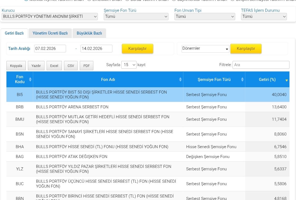Expand the Dönemler dropdown

(205, 49)
